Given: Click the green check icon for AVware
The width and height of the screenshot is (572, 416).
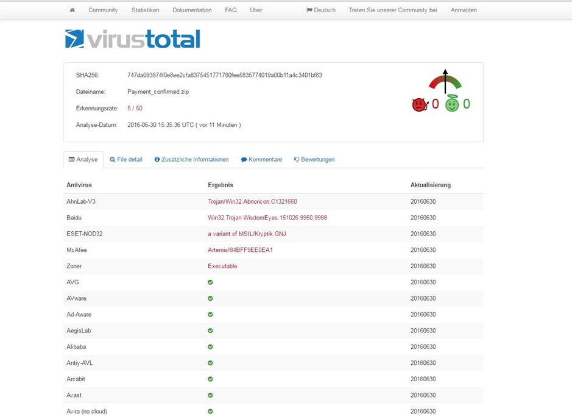Looking at the screenshot, I should [210, 298].
